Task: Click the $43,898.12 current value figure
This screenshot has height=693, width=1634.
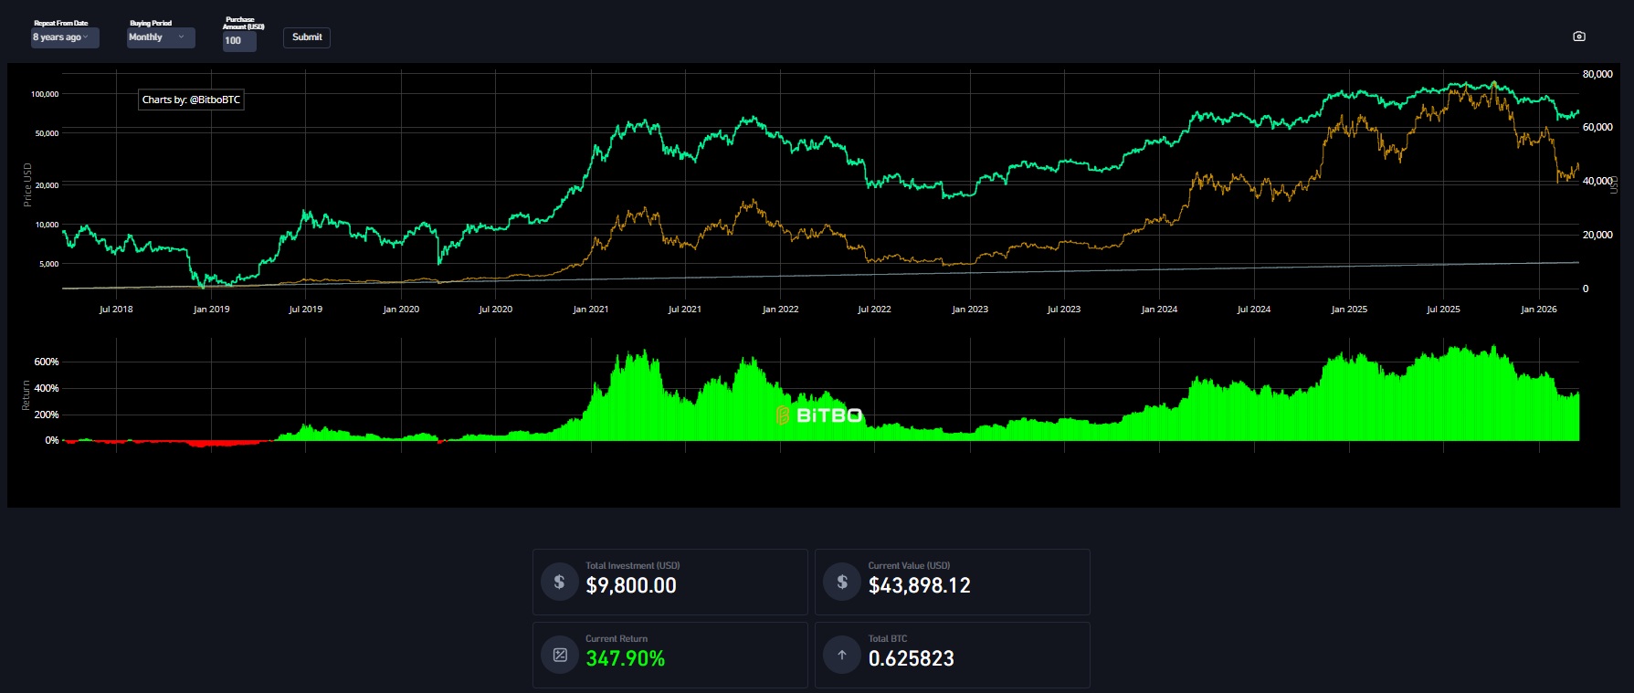Action: click(x=919, y=585)
